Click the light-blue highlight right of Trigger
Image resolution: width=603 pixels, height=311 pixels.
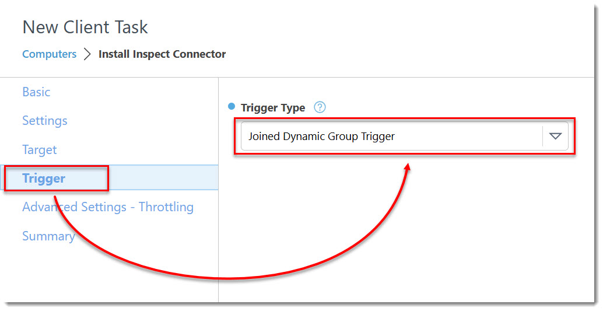point(163,177)
